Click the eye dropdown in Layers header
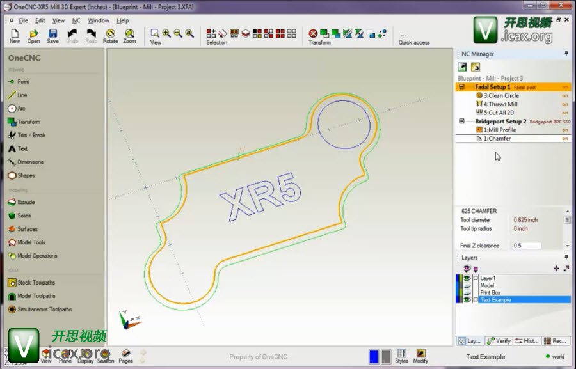 point(467,269)
